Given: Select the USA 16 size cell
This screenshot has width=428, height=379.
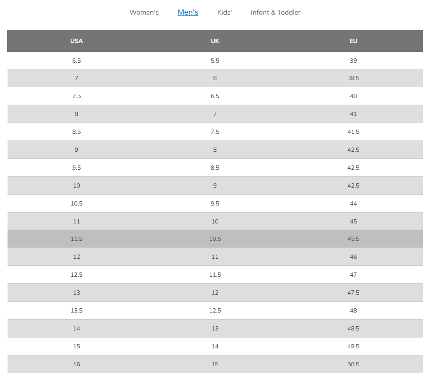Looking at the screenshot, I should [76, 364].
